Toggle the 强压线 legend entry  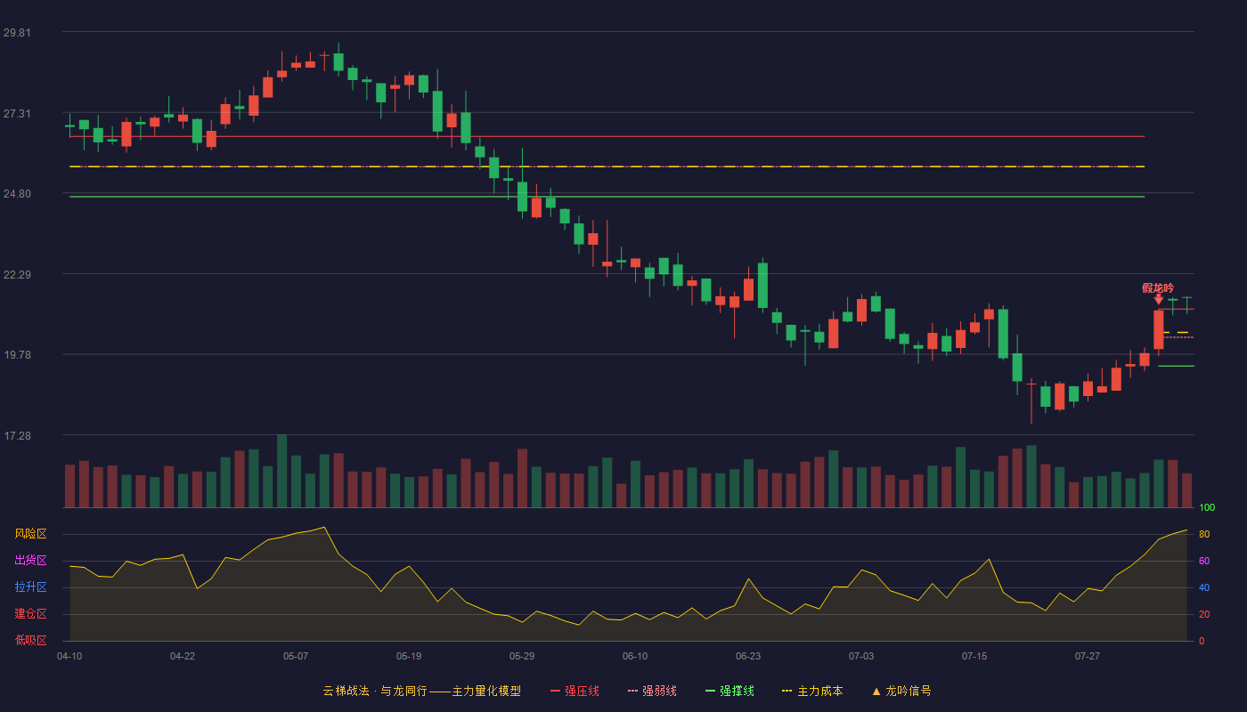pos(575,691)
